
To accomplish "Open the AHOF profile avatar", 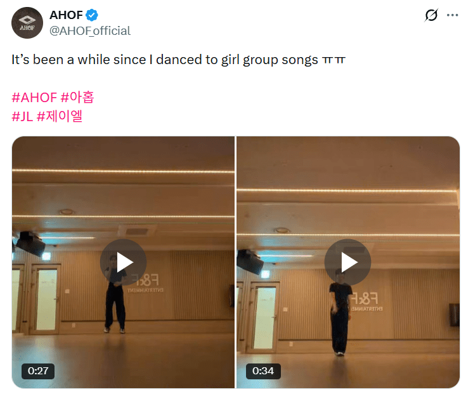I will click(27, 23).
